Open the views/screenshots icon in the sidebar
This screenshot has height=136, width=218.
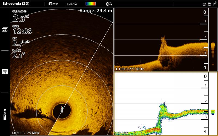click(x=5, y=29)
